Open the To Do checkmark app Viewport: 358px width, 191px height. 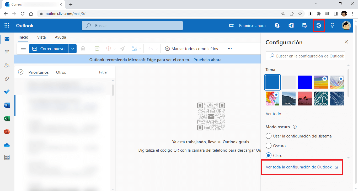(7, 92)
